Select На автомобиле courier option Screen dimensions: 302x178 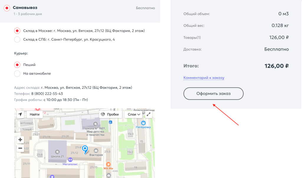pyautogui.click(x=17, y=74)
